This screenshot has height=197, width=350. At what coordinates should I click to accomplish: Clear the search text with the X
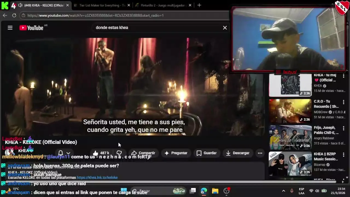pos(225,28)
